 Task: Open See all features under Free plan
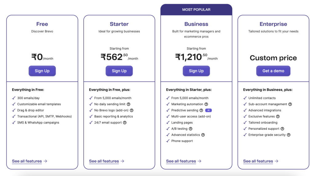point(30,161)
